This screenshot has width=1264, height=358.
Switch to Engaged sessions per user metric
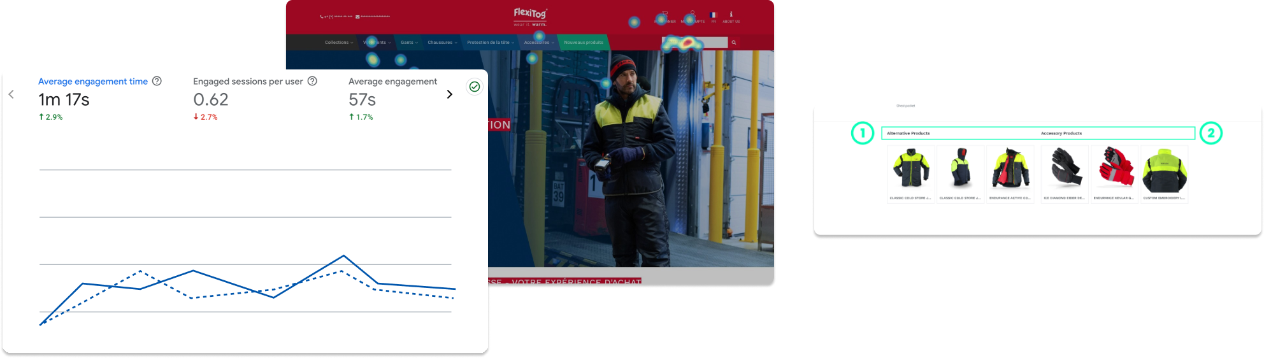248,82
